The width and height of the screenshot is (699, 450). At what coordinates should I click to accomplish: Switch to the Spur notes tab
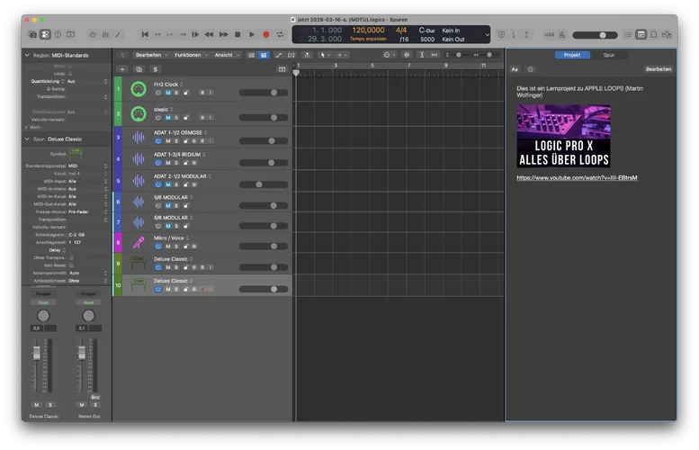[x=608, y=55]
